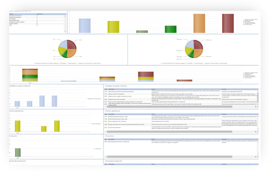Viewport: 269px width, 173px height.
Task: Click horizontal scrollbar track of PPE Related table
Action: (x=169, y=157)
